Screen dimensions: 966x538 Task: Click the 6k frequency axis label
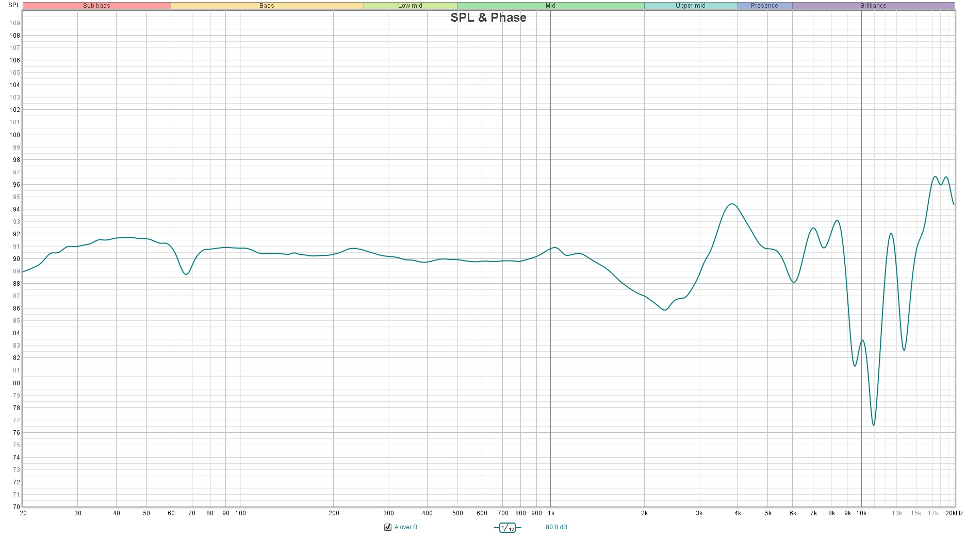[793, 513]
